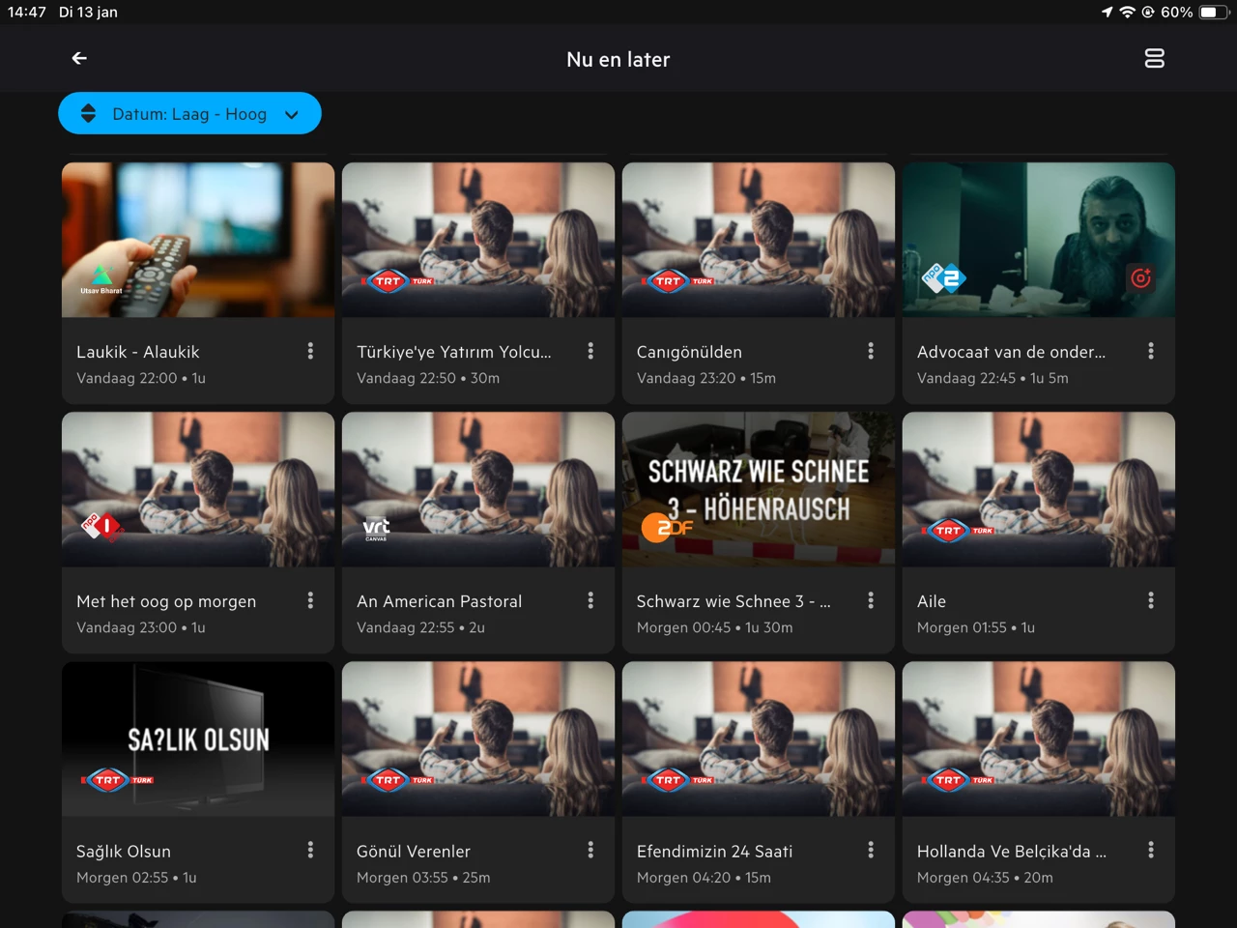
Task: Show options for An American Pastoral
Action: 590,601
